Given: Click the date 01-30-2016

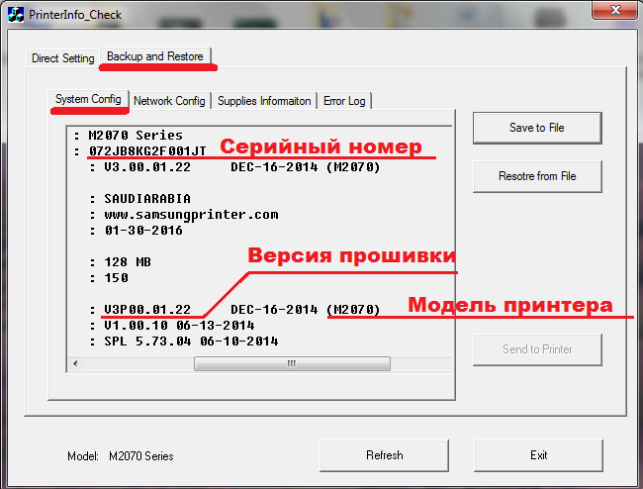Looking at the screenshot, I should (143, 230).
